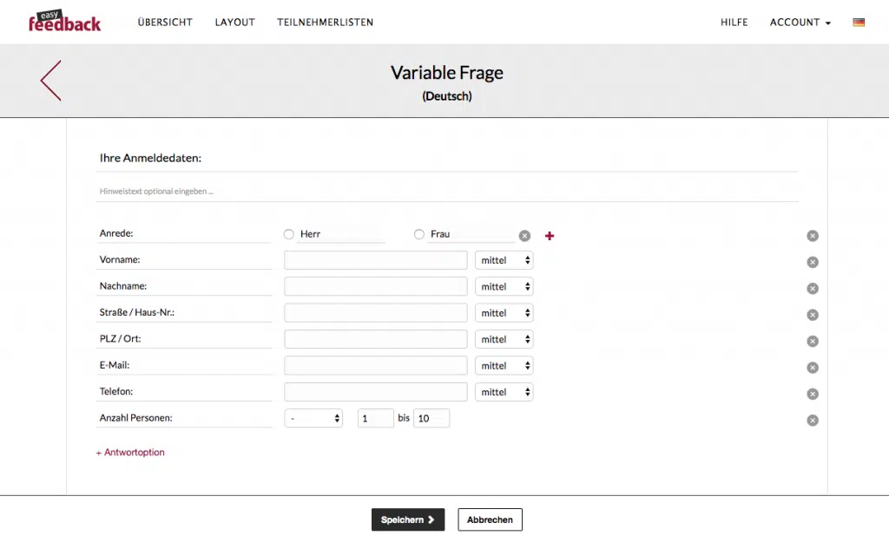Open the Straße / Haus-Nr. size dropdown
The image size is (889, 542).
504,313
